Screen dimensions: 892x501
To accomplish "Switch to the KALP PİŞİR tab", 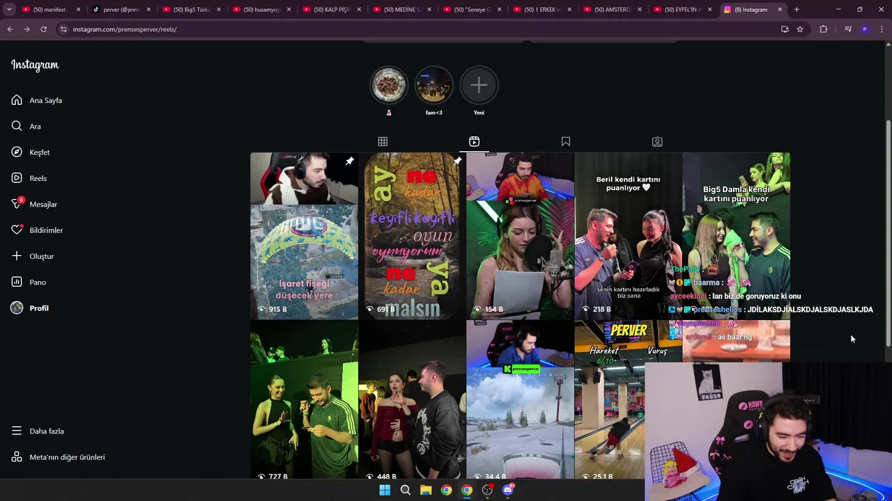I will point(332,10).
